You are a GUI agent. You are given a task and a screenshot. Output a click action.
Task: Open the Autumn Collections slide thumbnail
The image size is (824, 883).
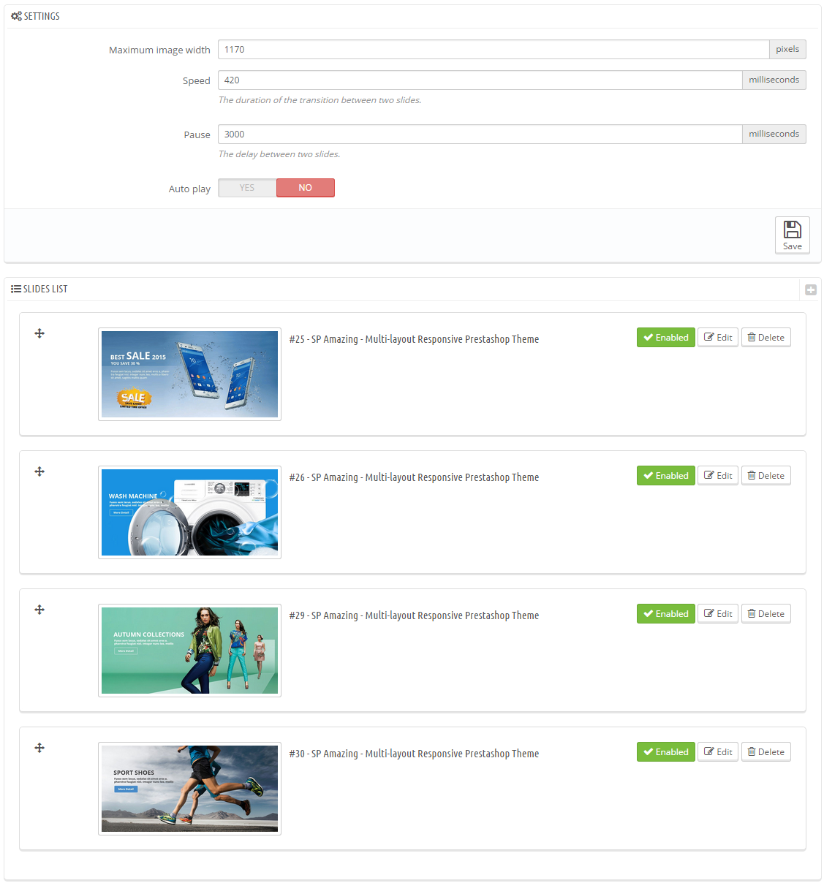pos(189,651)
